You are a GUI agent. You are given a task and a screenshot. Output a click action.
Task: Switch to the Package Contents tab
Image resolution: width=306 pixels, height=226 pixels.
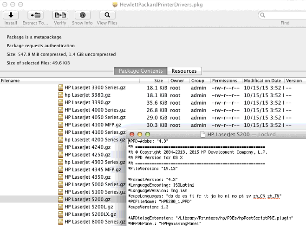click(x=141, y=71)
